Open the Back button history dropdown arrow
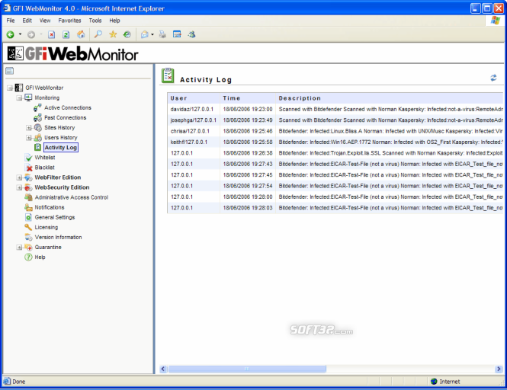 coord(20,34)
